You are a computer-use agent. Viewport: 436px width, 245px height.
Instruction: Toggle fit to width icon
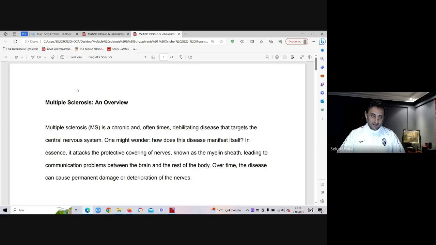pos(153,57)
